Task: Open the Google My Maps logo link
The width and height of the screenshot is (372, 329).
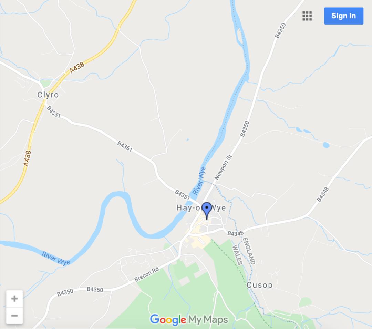Action: coord(189,320)
